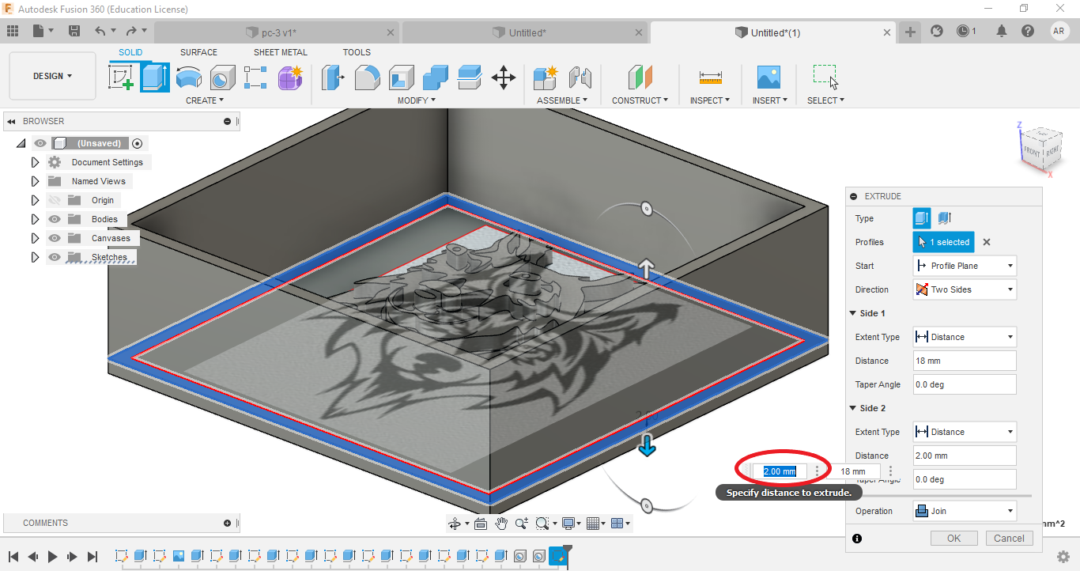Hide the Bodies folder
This screenshot has height=571, width=1080.
click(55, 219)
